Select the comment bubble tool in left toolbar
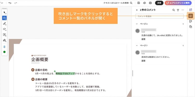Viewport: 195px width, 97px height. click(x=4, y=18)
